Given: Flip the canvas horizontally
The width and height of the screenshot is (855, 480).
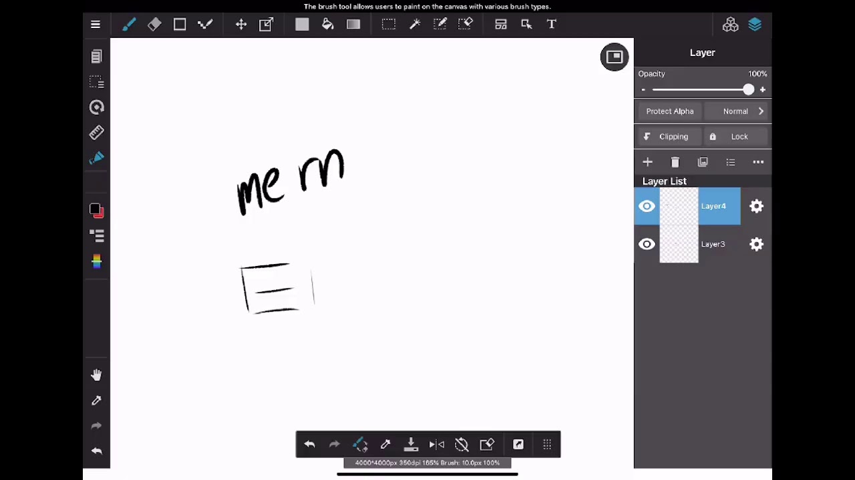Looking at the screenshot, I should click(436, 445).
